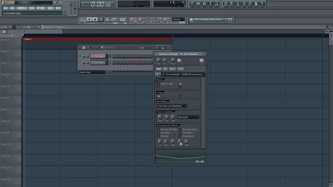The height and width of the screenshot is (187, 333).
Task: Open the FILE menu
Action: (6, 8)
